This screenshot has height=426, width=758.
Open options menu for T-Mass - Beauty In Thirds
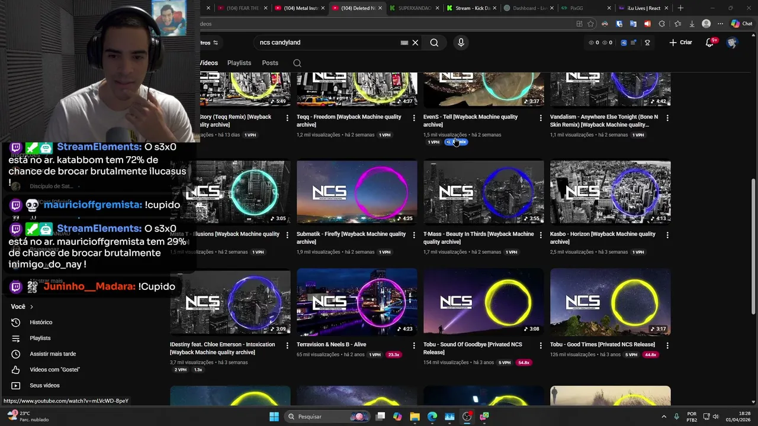tap(541, 235)
